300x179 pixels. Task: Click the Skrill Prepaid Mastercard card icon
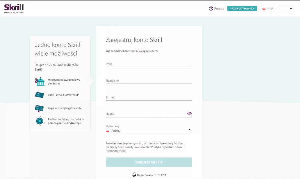pyautogui.click(x=39, y=95)
